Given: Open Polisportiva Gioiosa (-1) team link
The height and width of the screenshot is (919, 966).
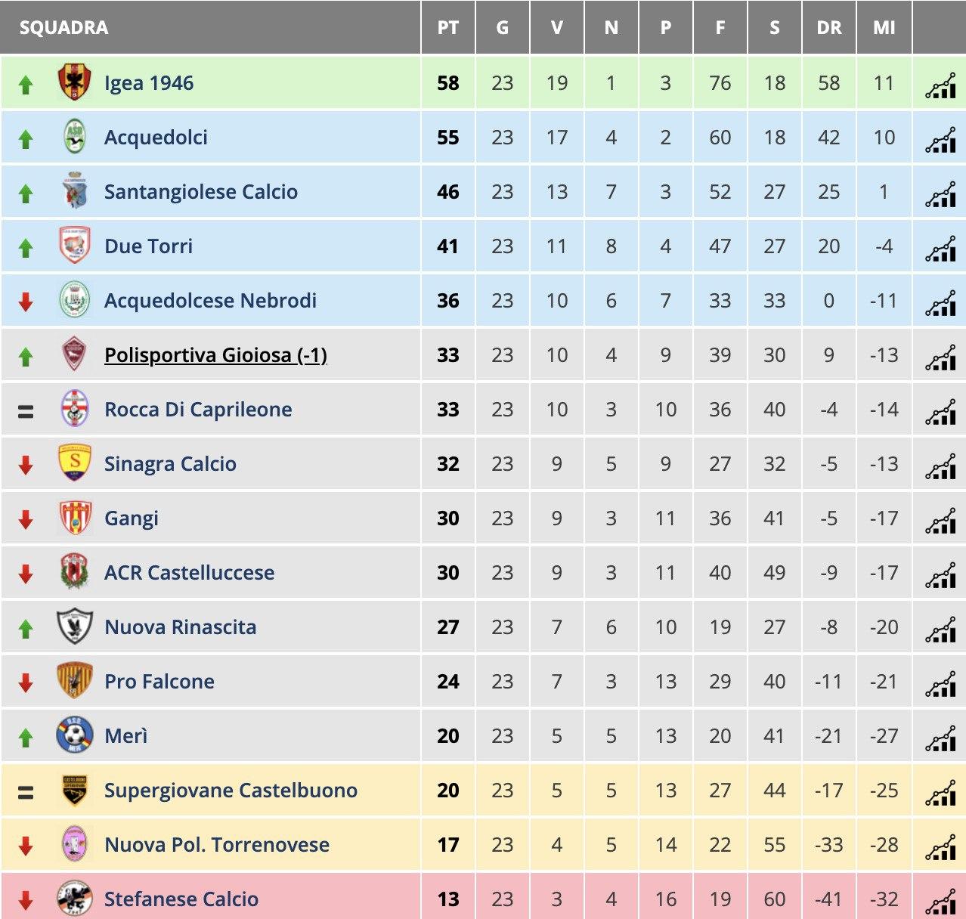Looking at the screenshot, I should click(x=215, y=354).
